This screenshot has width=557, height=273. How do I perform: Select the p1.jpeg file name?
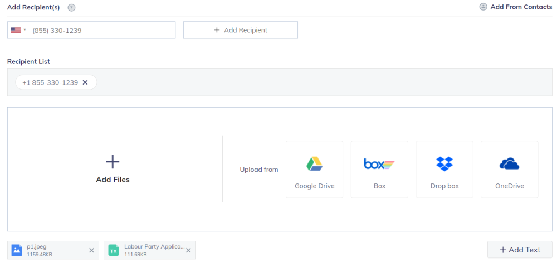pos(37,246)
